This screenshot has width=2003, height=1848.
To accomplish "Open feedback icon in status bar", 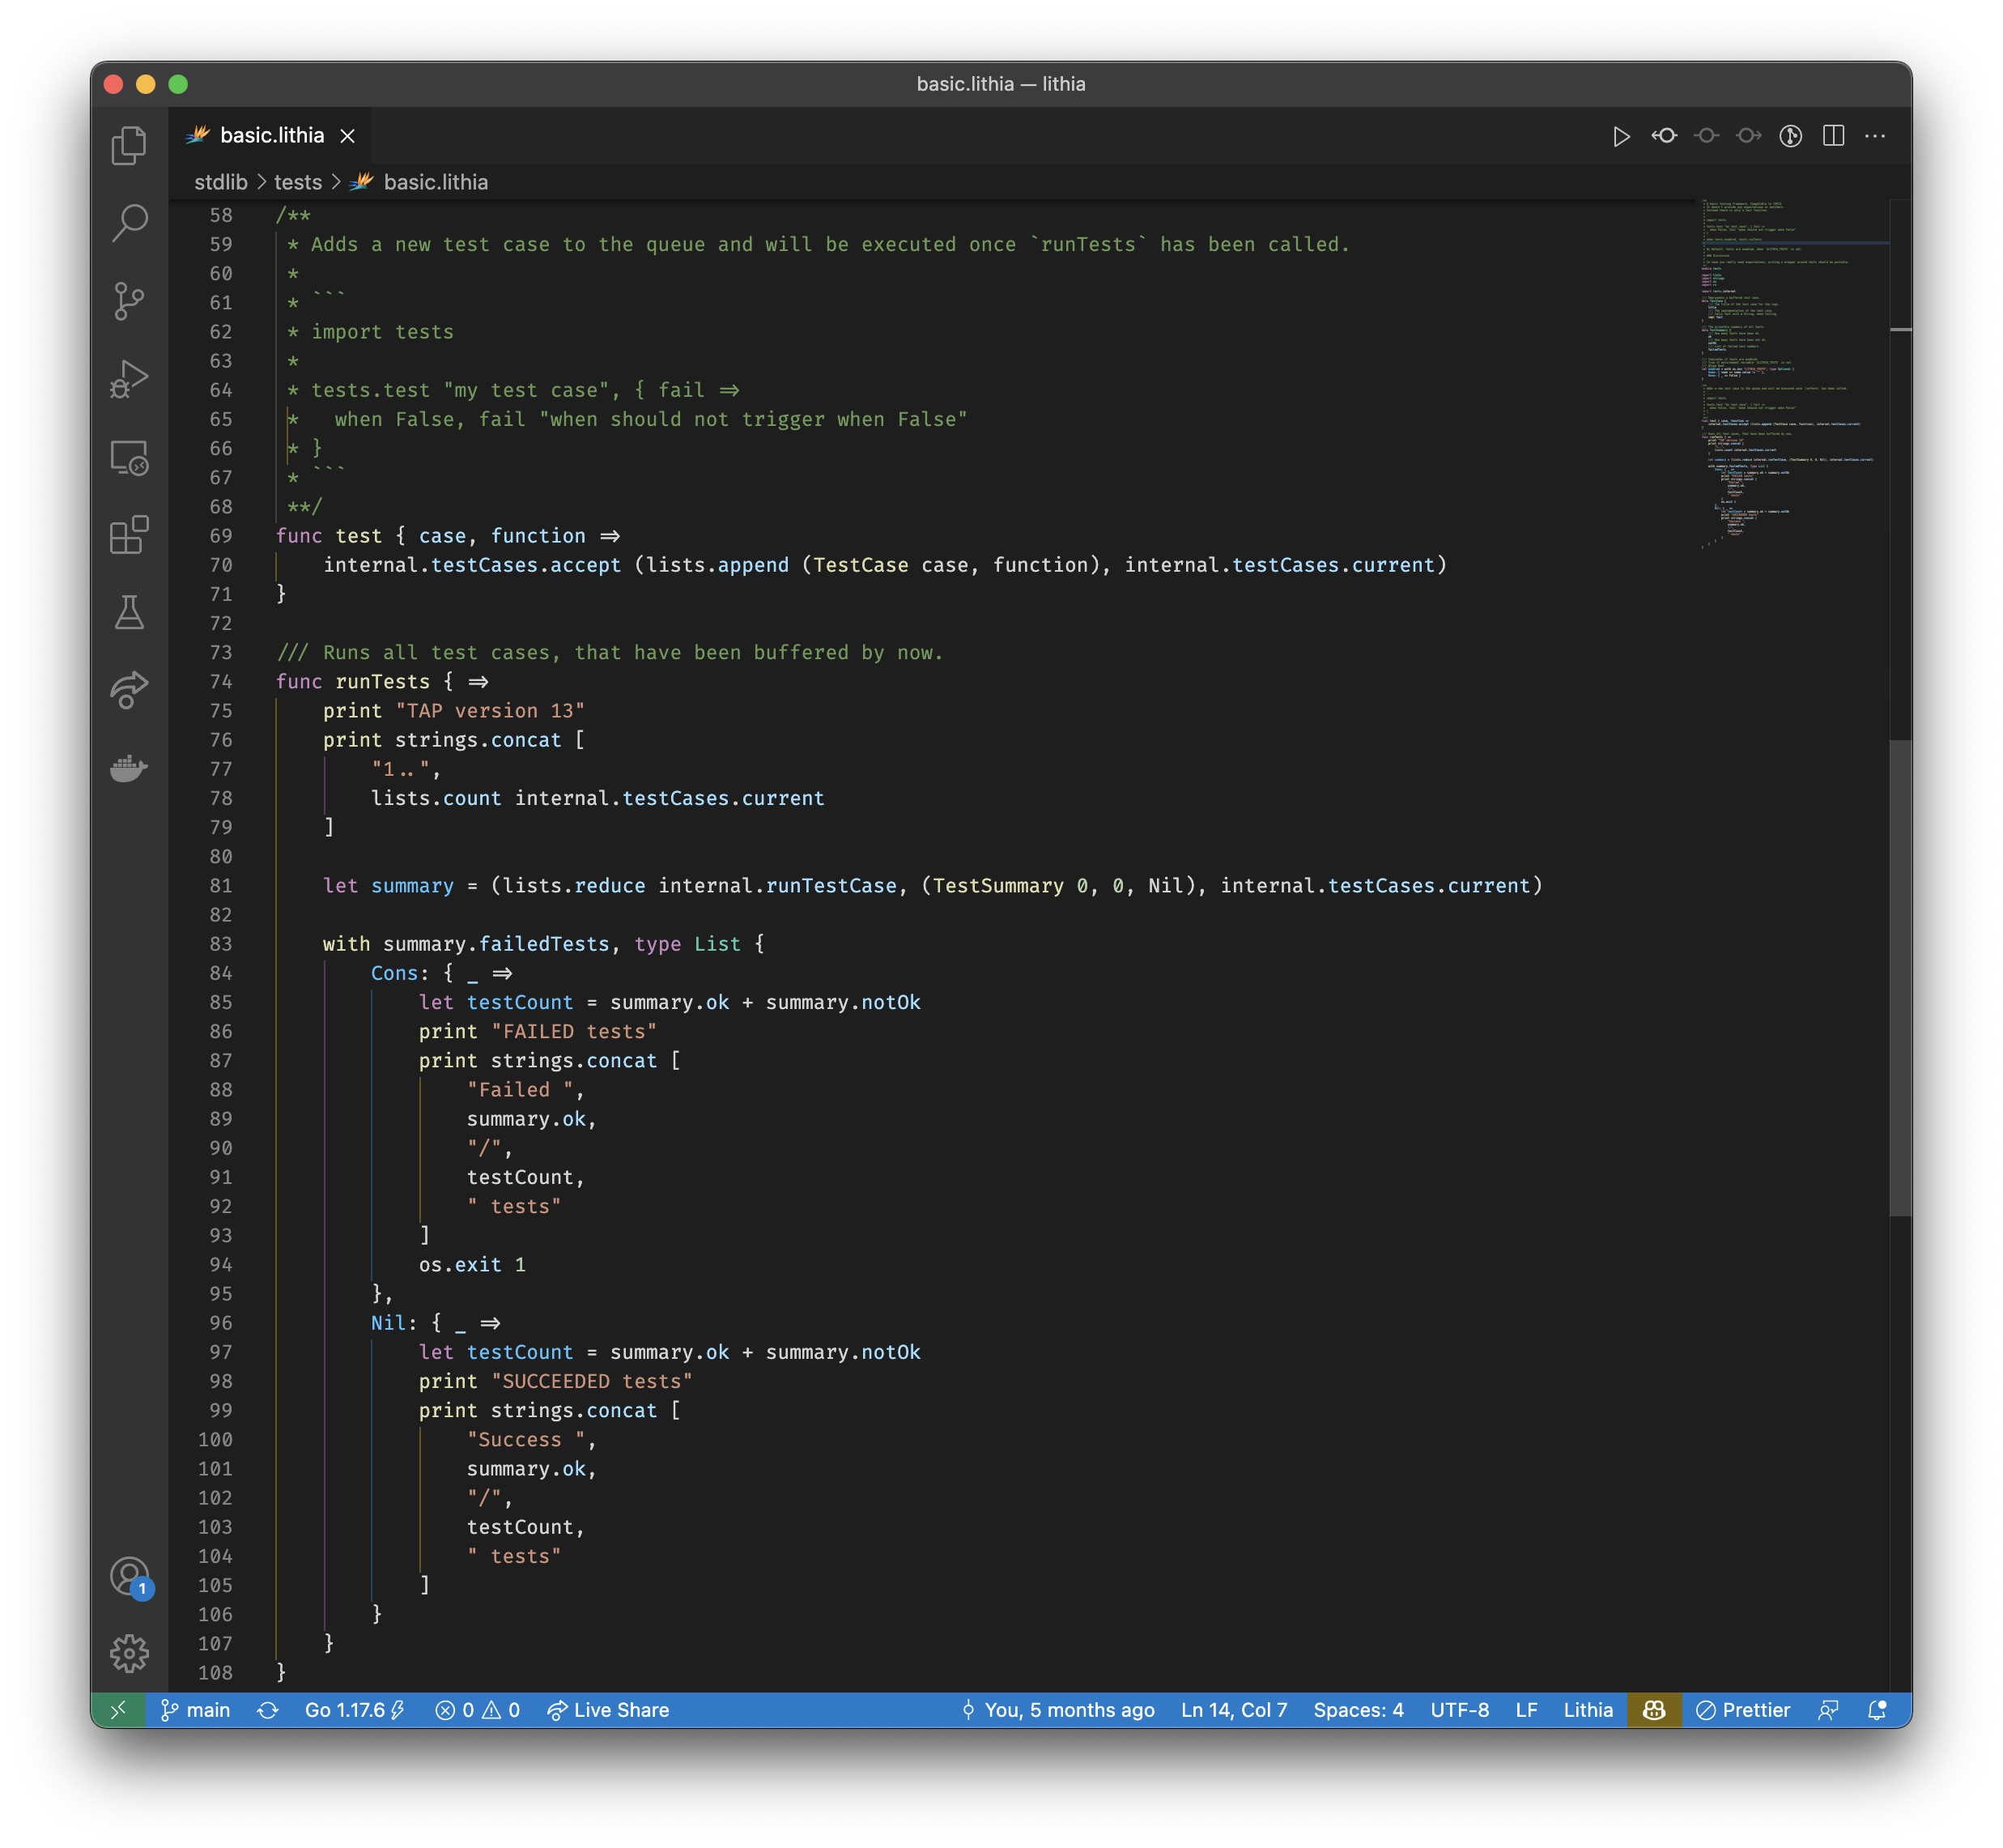I will pos(1828,1710).
